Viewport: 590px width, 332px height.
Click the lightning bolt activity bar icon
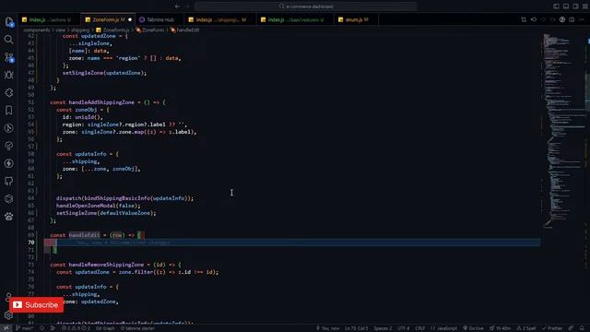[x=8, y=163]
